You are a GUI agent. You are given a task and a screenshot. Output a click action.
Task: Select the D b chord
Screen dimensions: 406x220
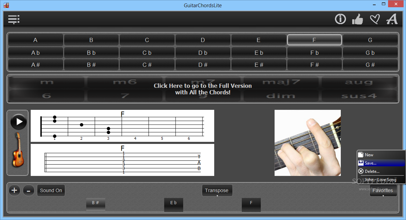pos(203,53)
